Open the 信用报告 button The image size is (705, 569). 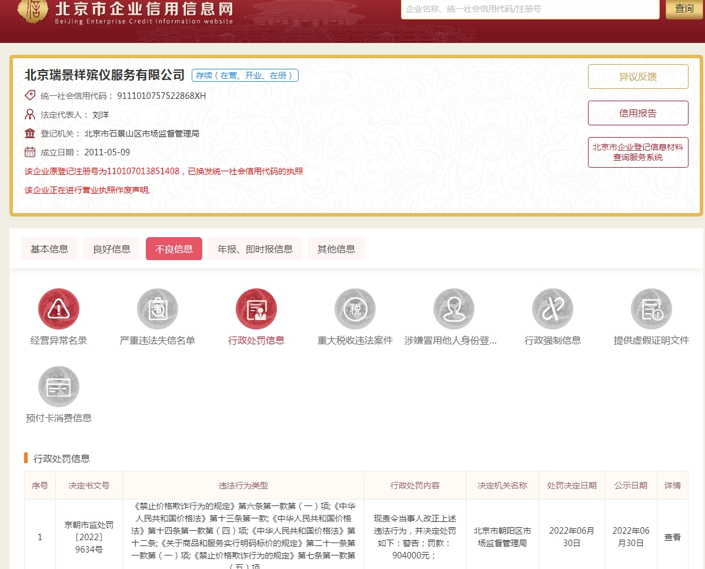pos(638,112)
